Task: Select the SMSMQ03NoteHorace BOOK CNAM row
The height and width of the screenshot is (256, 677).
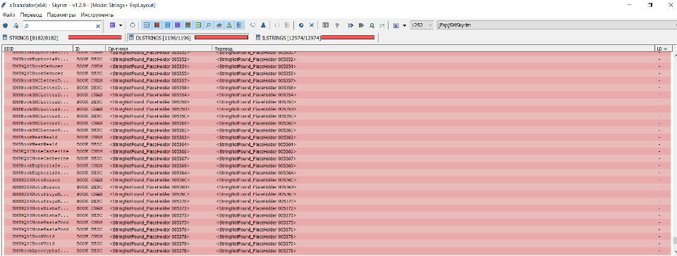Action: 337,180
